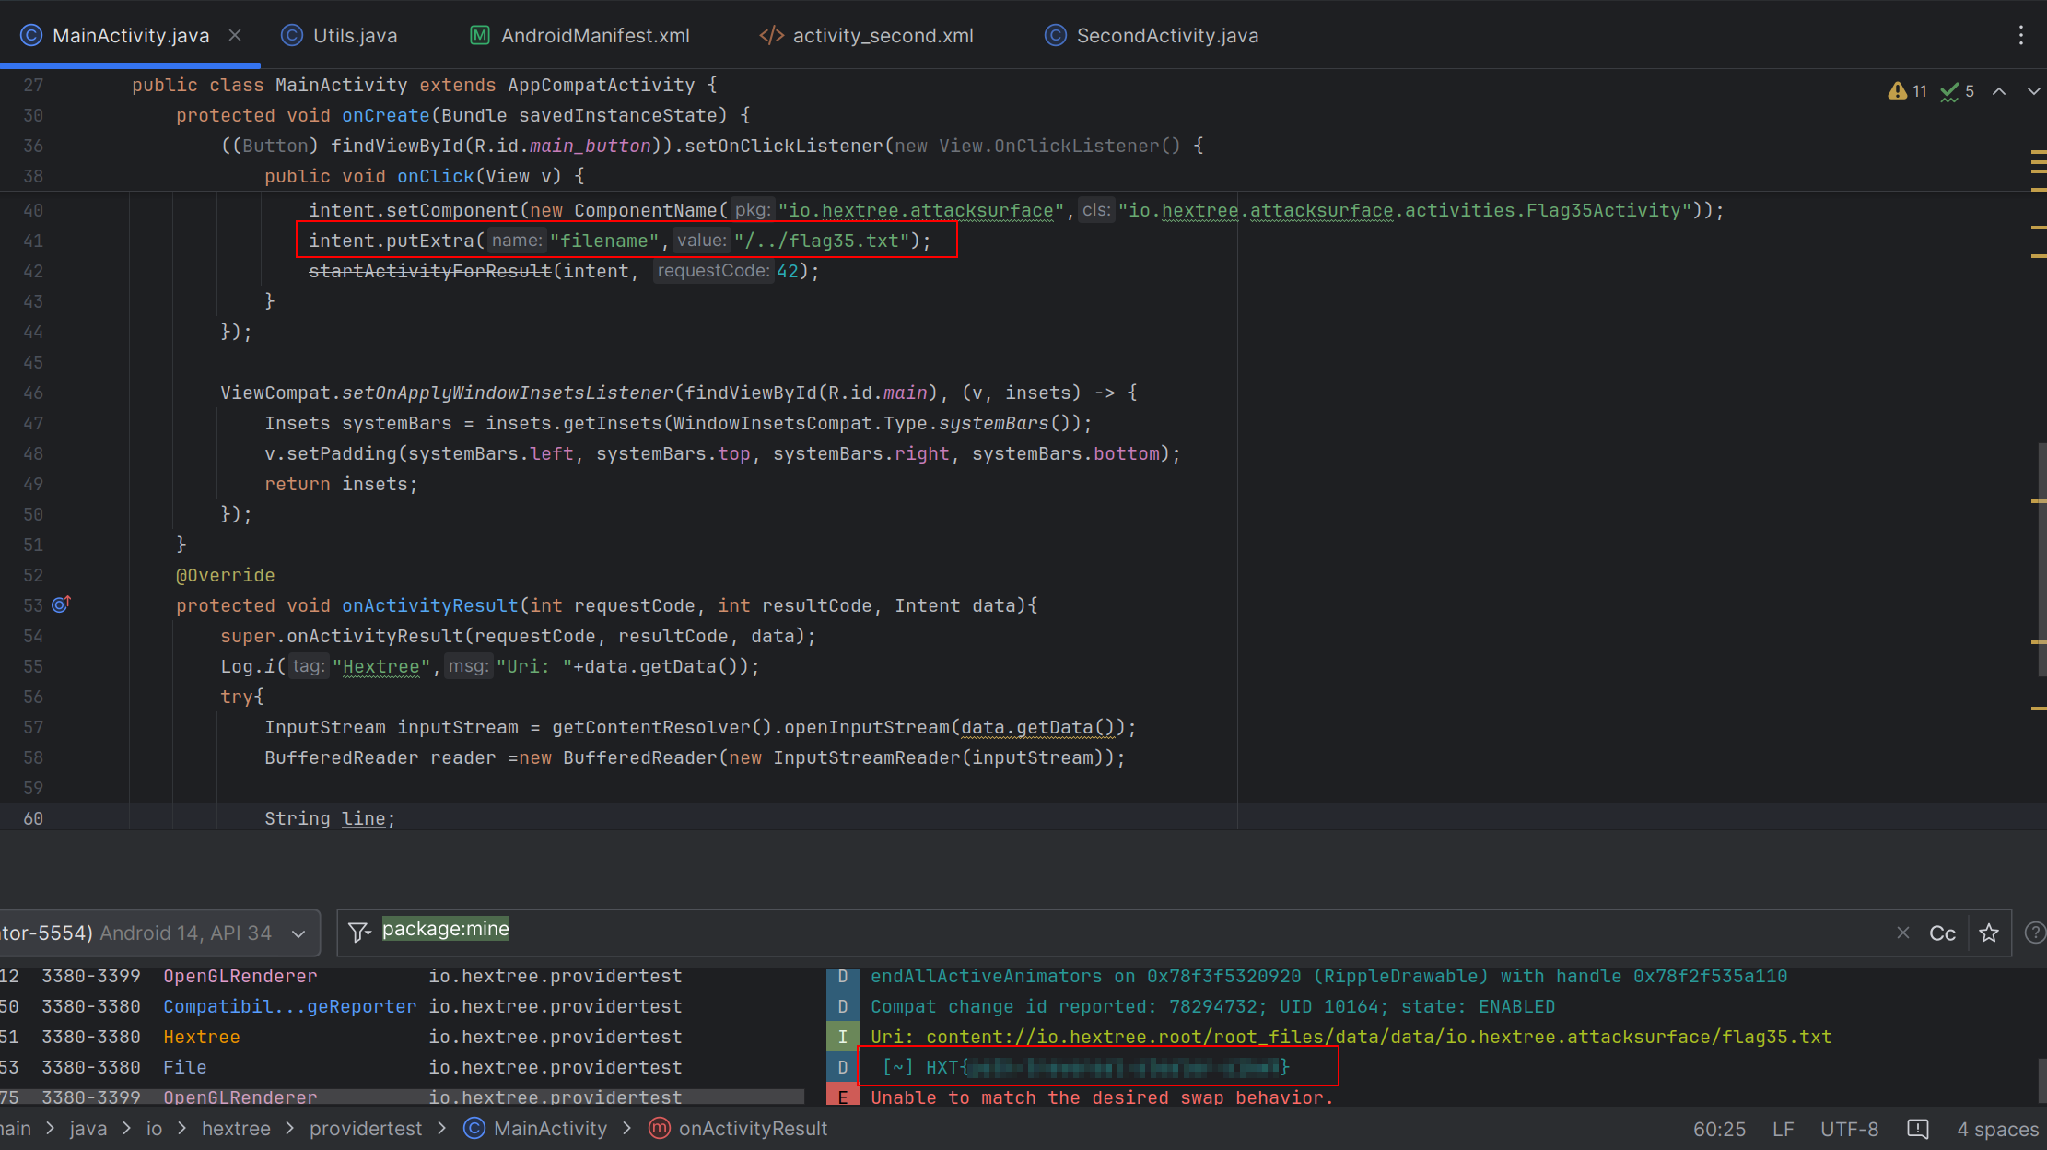Click the Uri: content://io.hextree.root log entry
This screenshot has height=1150, width=2047.
[x=1351, y=1037]
